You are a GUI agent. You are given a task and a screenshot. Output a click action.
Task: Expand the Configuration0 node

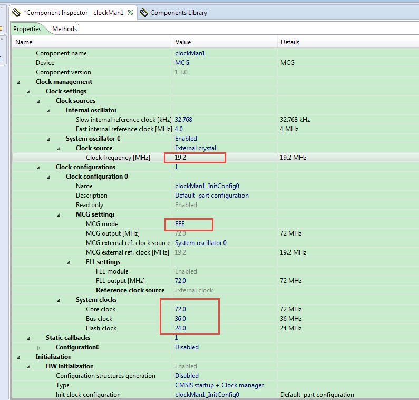point(39,348)
